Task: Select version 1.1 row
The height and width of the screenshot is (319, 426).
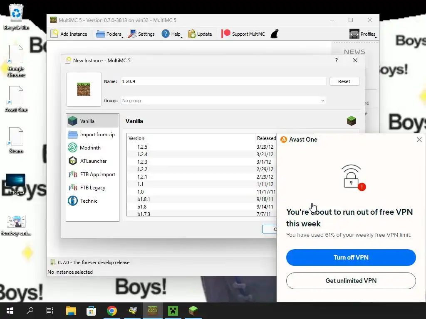Action: coord(202,184)
